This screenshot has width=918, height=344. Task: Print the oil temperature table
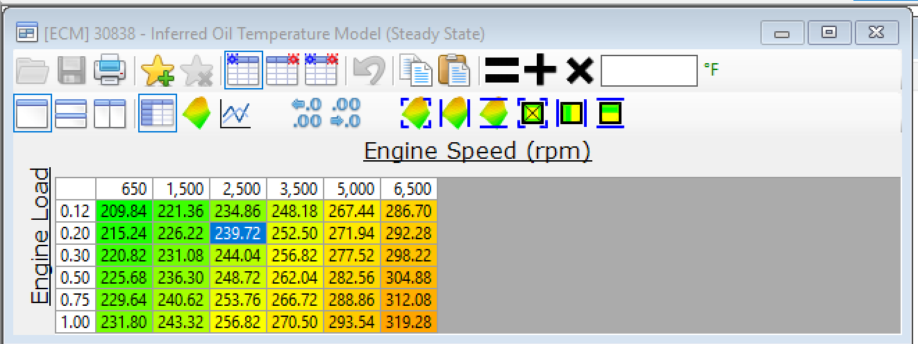click(110, 70)
